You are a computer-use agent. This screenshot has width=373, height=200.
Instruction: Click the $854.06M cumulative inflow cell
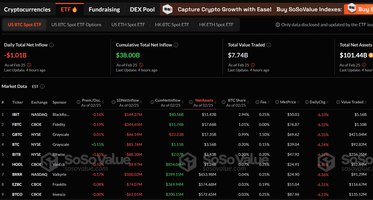[175, 165]
